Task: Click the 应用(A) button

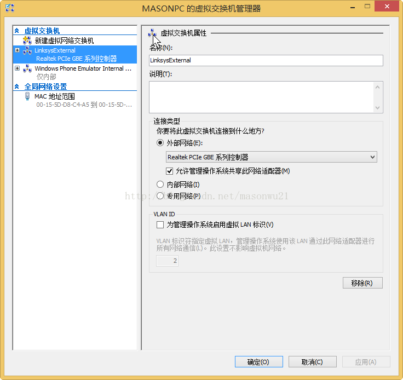Action: 366,362
